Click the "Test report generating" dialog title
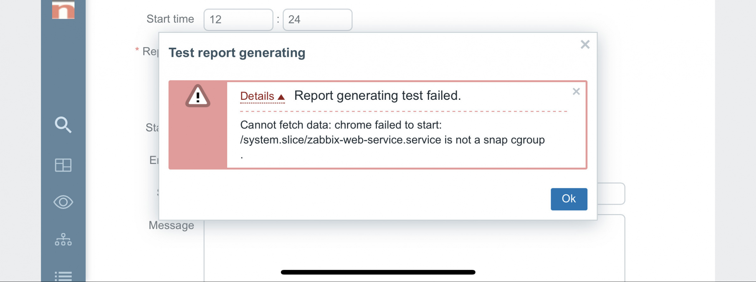 237,53
